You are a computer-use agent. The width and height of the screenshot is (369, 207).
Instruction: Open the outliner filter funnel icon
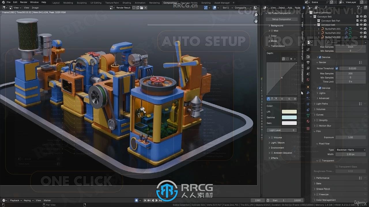tap(359, 7)
